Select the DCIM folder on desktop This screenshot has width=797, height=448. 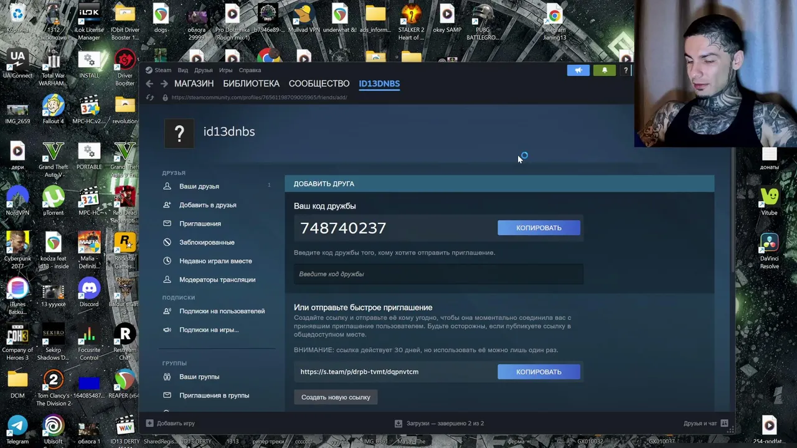[x=17, y=385]
